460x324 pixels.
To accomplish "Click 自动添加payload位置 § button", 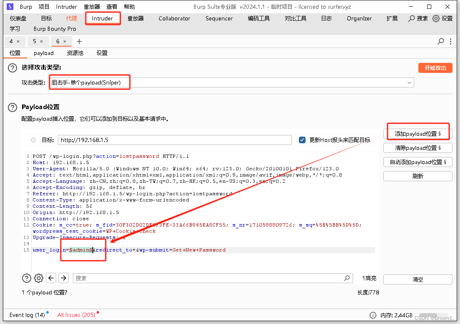I will coord(418,162).
